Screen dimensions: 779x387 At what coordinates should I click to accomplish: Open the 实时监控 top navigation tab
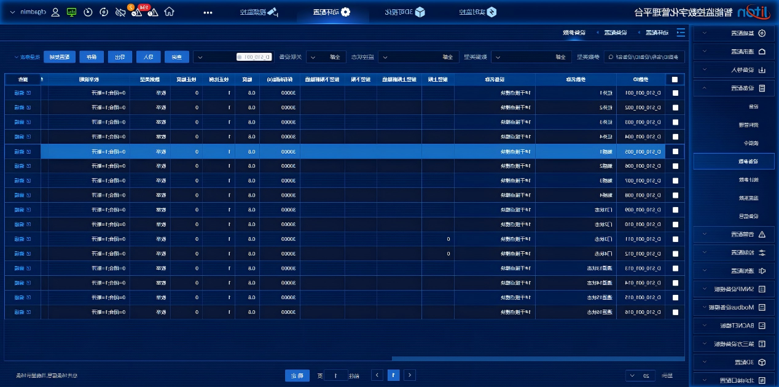(x=477, y=12)
